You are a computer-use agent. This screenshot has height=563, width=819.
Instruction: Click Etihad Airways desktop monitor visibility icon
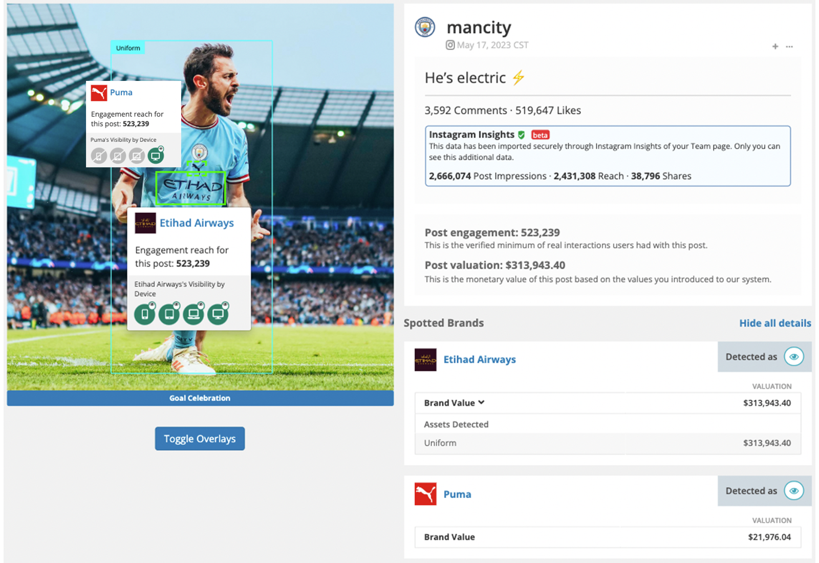click(x=218, y=314)
